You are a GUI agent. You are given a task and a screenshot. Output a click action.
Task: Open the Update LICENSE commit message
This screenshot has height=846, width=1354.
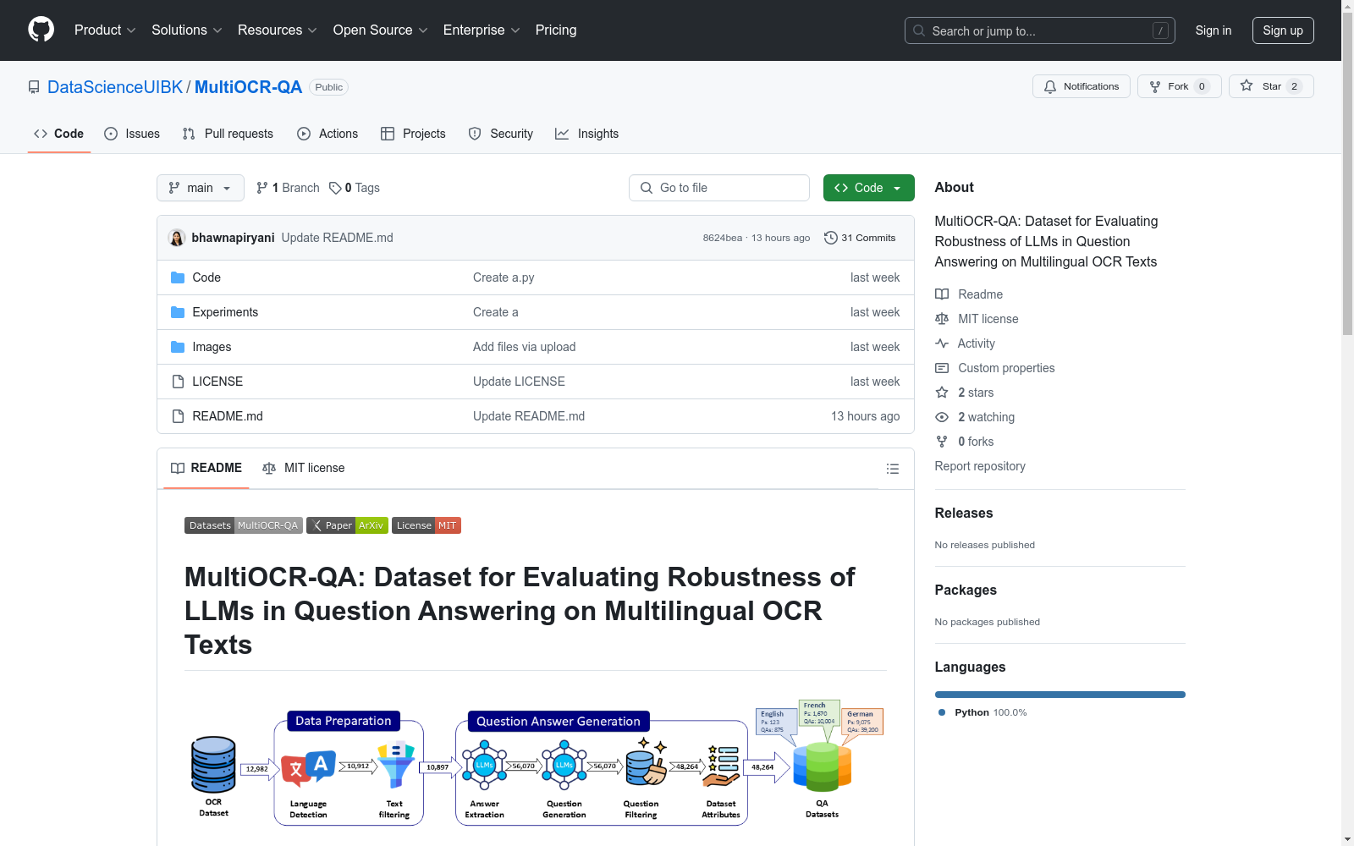(x=519, y=382)
